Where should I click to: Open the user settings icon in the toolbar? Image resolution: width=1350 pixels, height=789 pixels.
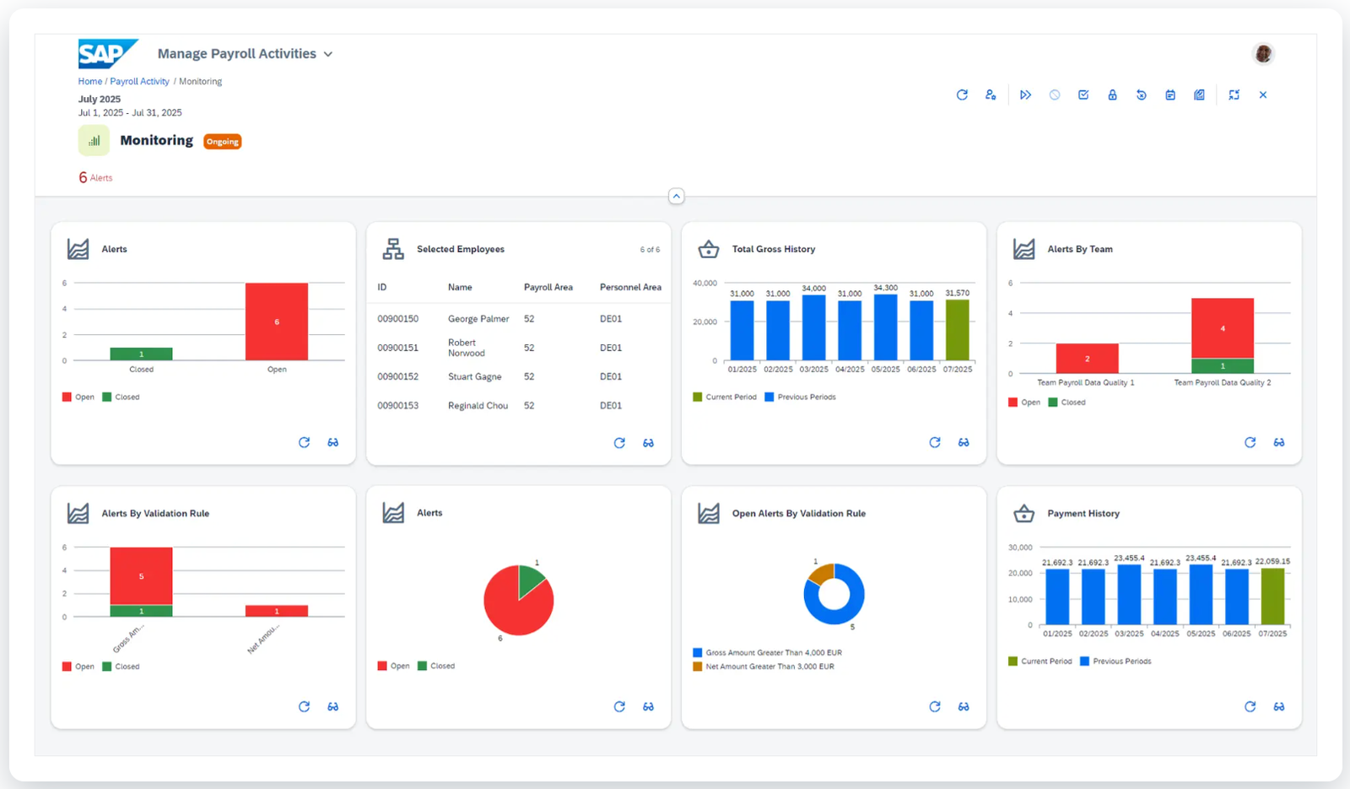tap(991, 95)
